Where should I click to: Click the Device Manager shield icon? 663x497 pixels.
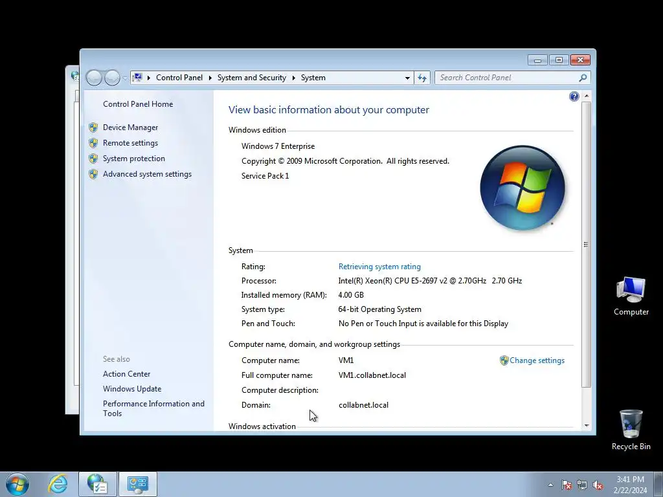(x=93, y=127)
